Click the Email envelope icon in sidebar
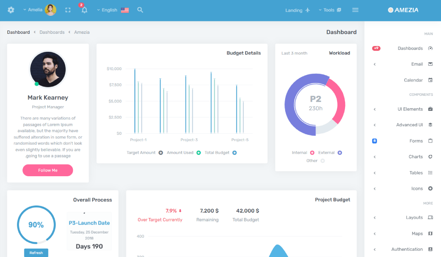Screen dimensions: 441x257 (x=430, y=64)
